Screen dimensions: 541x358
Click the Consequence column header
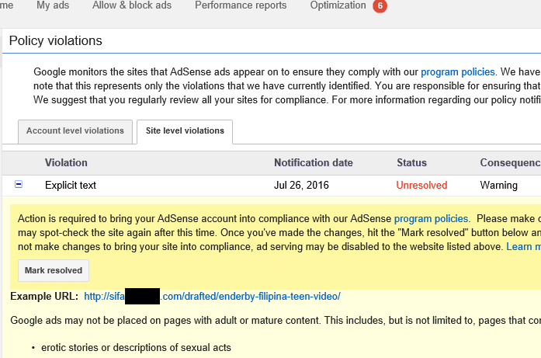click(510, 162)
